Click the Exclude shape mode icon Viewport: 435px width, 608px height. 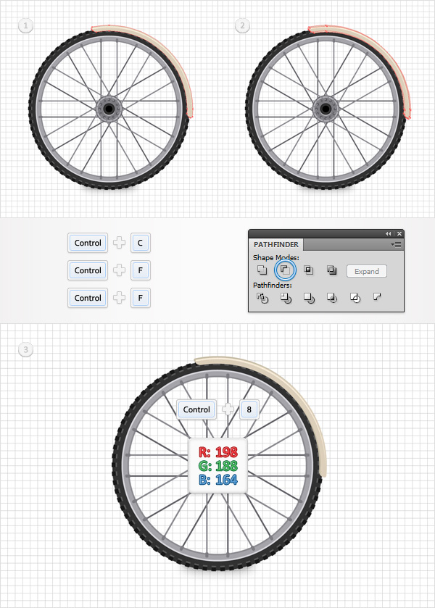pos(332,270)
